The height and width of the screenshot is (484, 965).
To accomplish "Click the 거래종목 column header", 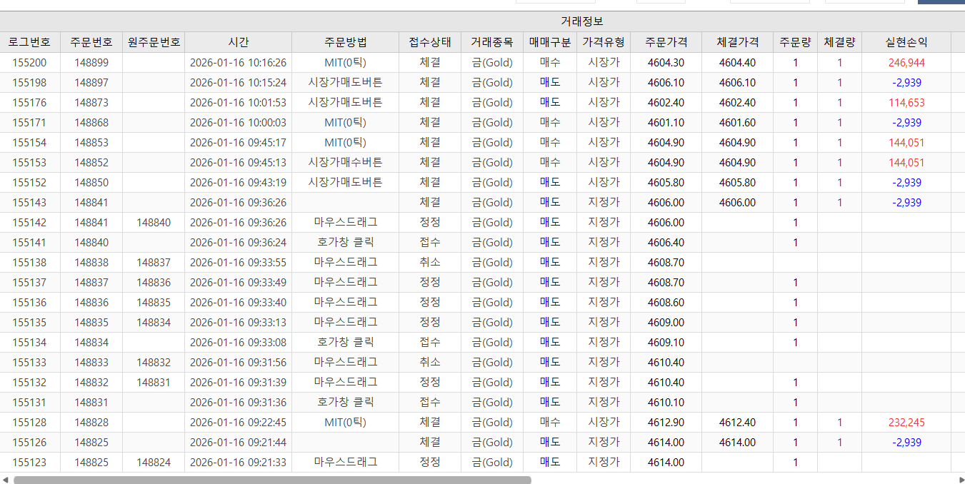I will click(x=492, y=42).
